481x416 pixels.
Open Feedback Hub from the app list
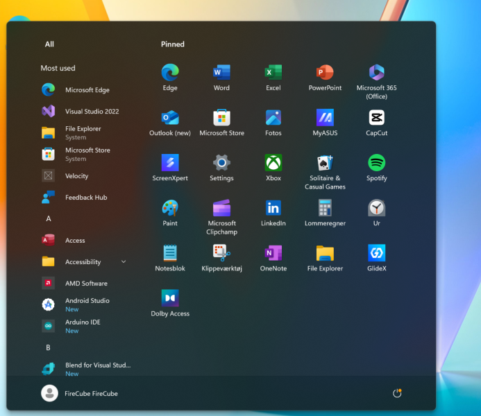85,198
